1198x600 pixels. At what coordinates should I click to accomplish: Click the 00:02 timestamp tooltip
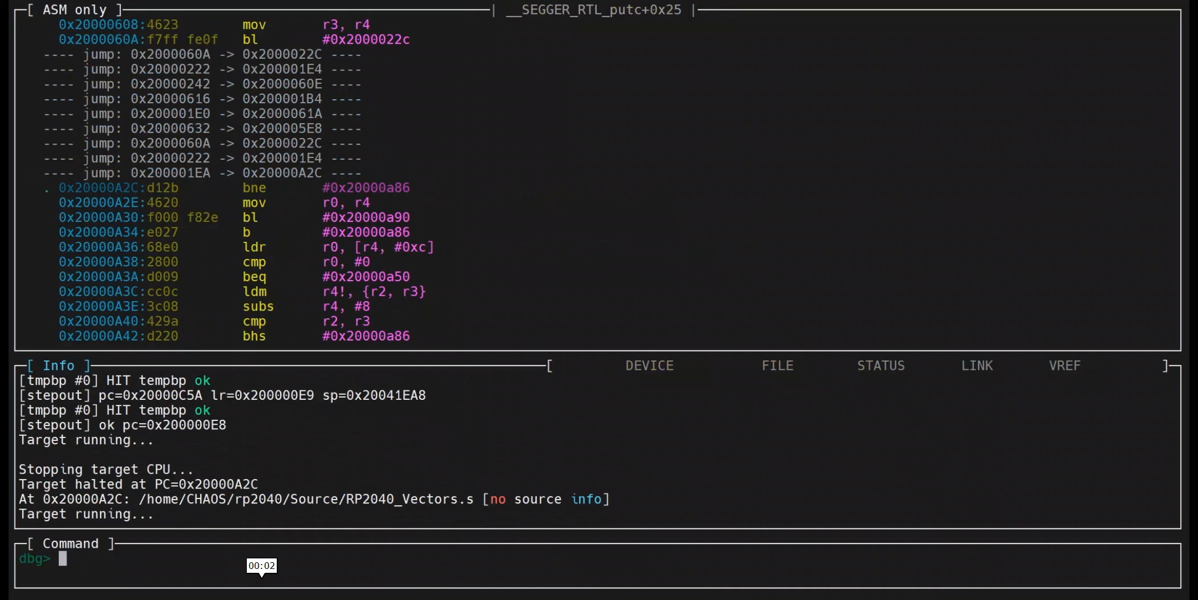261,566
